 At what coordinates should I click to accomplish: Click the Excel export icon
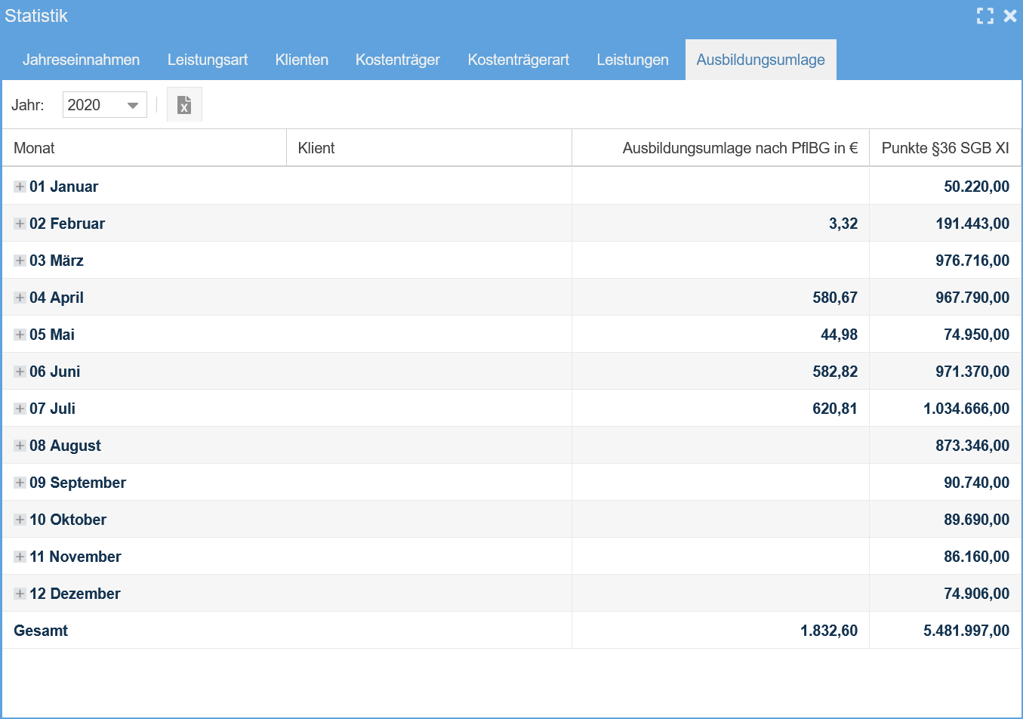click(183, 104)
